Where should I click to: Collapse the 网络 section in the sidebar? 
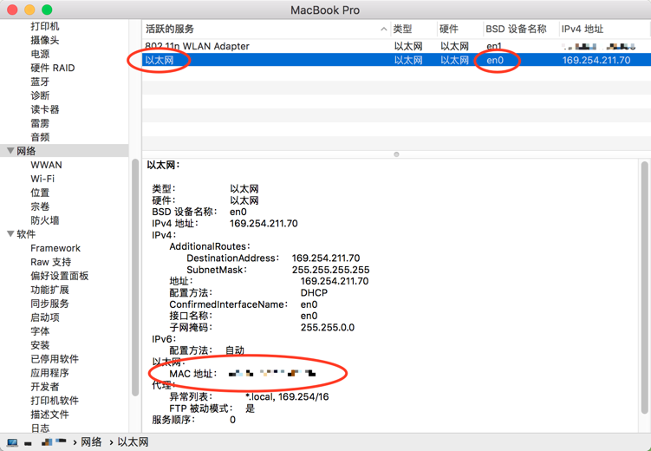pyautogui.click(x=10, y=151)
